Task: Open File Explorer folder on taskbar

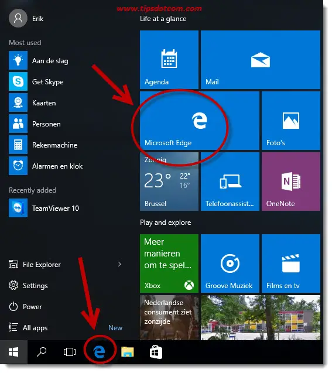Action: pyautogui.click(x=128, y=352)
